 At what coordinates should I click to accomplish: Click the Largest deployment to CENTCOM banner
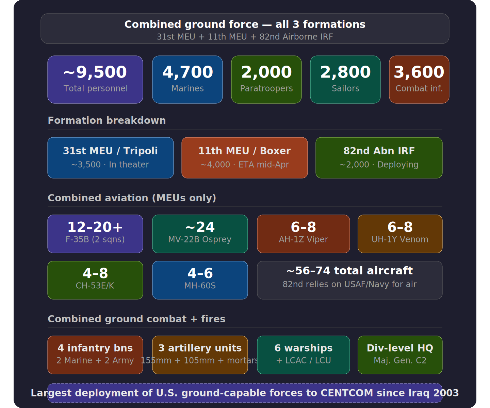pos(245,393)
